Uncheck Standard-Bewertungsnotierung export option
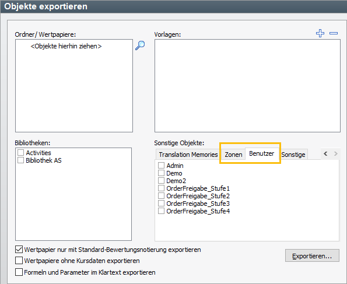This screenshot has width=347, height=284. coord(19,250)
